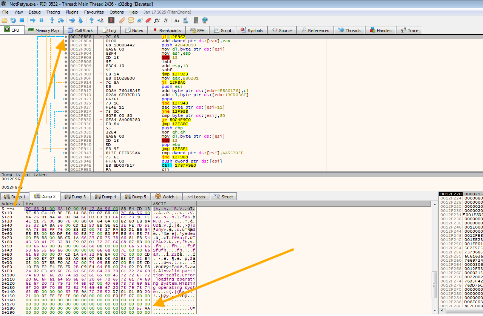Open the SEH tab
Screen dimensions: 483x316
(198, 31)
